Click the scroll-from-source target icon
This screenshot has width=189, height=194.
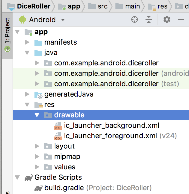134,20
